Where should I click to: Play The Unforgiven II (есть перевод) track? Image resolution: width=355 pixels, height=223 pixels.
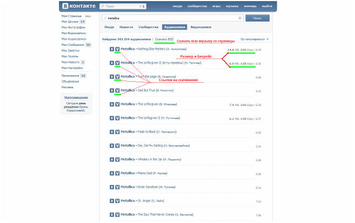pos(112,63)
